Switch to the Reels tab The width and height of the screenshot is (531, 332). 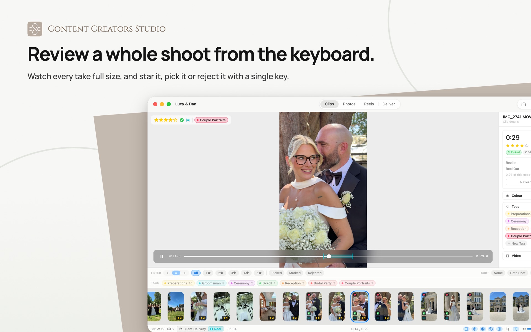click(369, 104)
